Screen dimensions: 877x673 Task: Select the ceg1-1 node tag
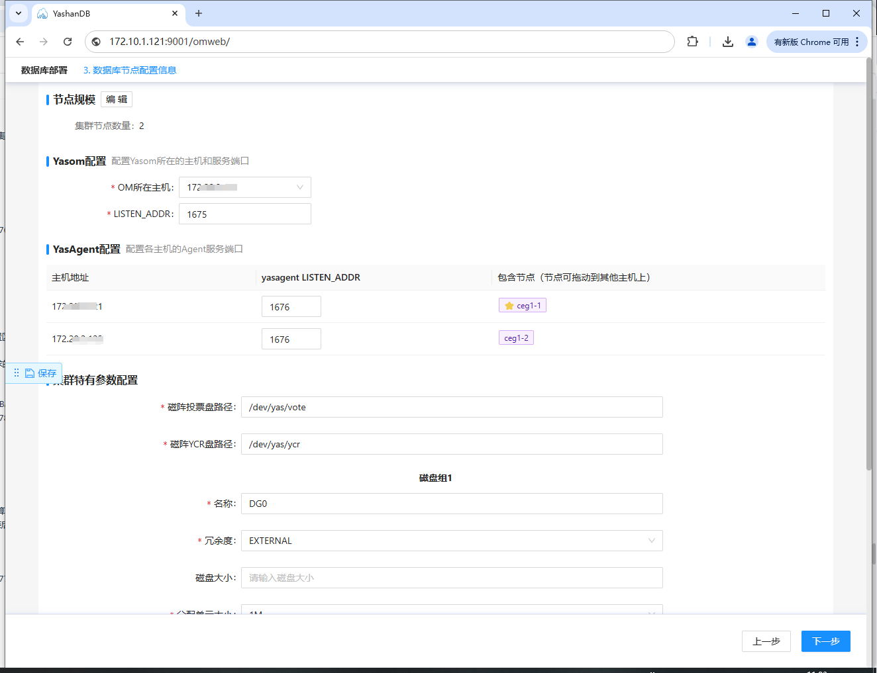523,306
